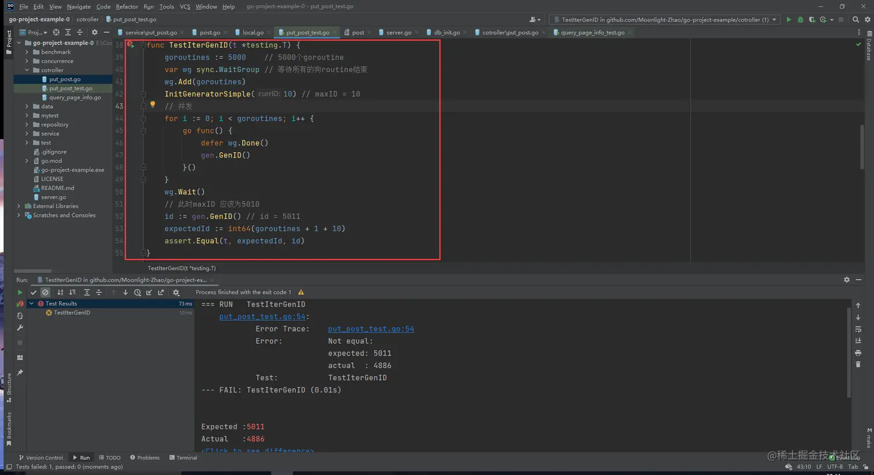Collapse all test results
The width and height of the screenshot is (874, 475).
[x=99, y=292]
